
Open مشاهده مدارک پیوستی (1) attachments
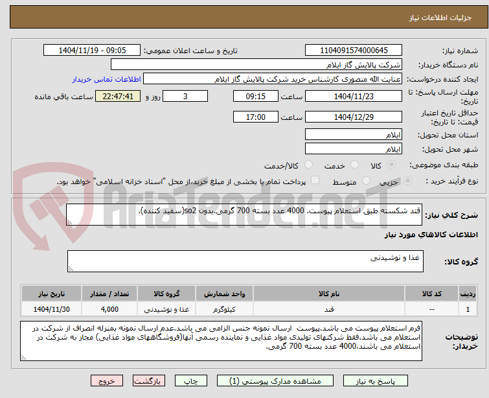275,381
